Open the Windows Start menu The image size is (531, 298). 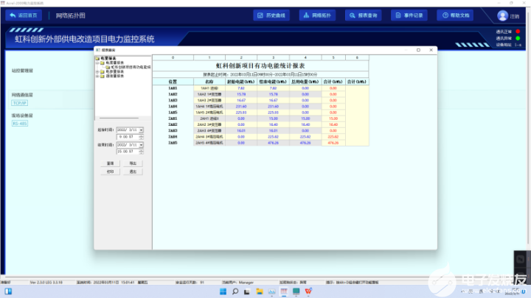(223, 291)
